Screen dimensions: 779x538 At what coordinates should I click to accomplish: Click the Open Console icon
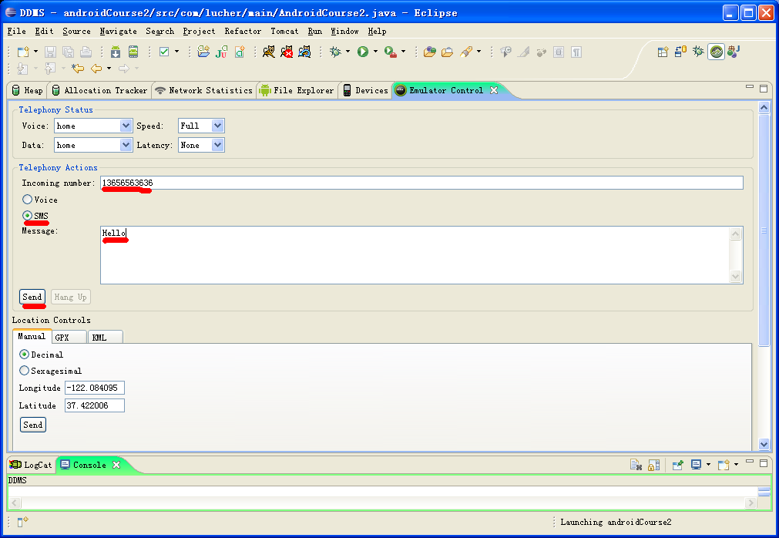coord(724,465)
